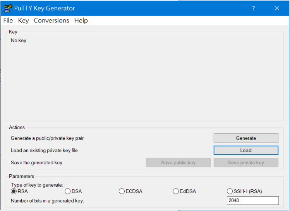Image resolution: width=290 pixels, height=211 pixels.
Task: Open the File menu
Action: [8, 20]
